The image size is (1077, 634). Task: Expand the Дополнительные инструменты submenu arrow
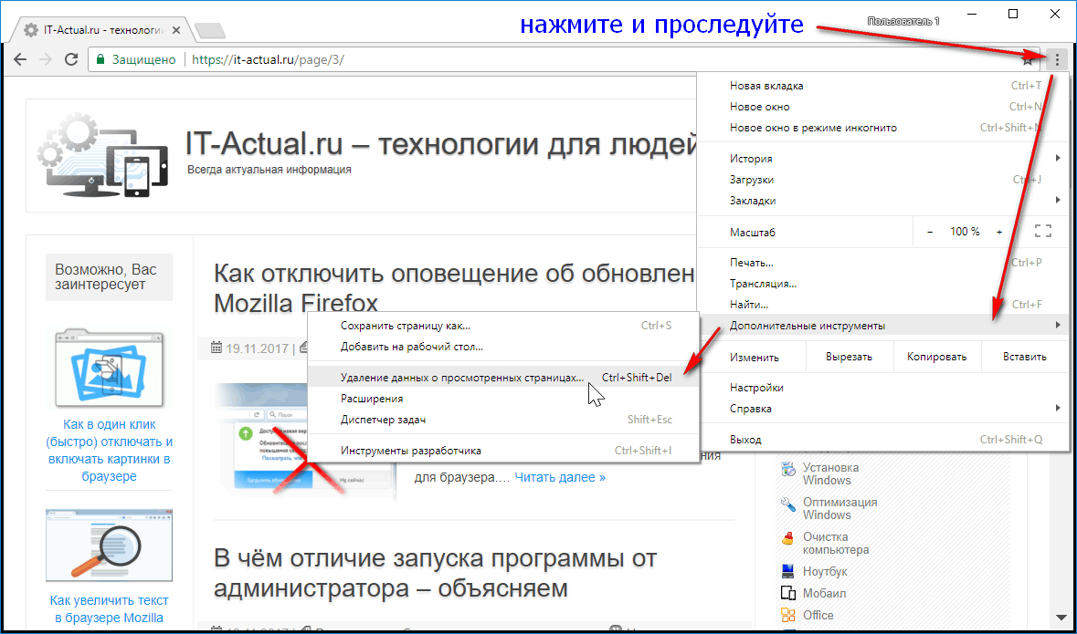[x=1059, y=326]
